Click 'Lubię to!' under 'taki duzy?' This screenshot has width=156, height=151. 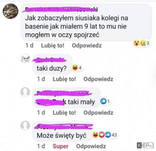coord(64,79)
